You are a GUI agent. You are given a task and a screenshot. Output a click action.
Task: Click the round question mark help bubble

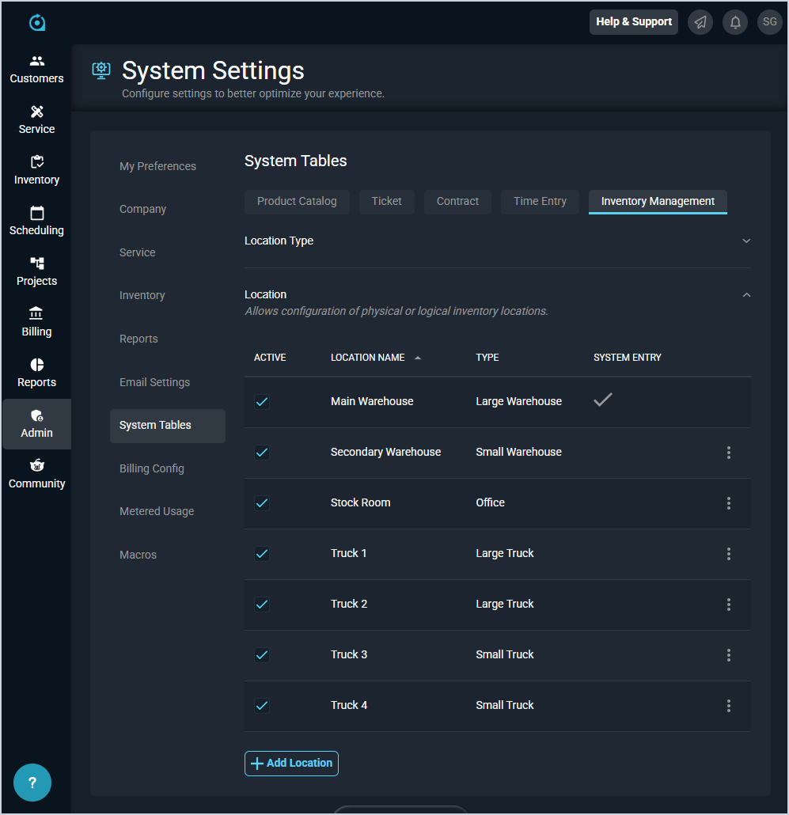(32, 783)
